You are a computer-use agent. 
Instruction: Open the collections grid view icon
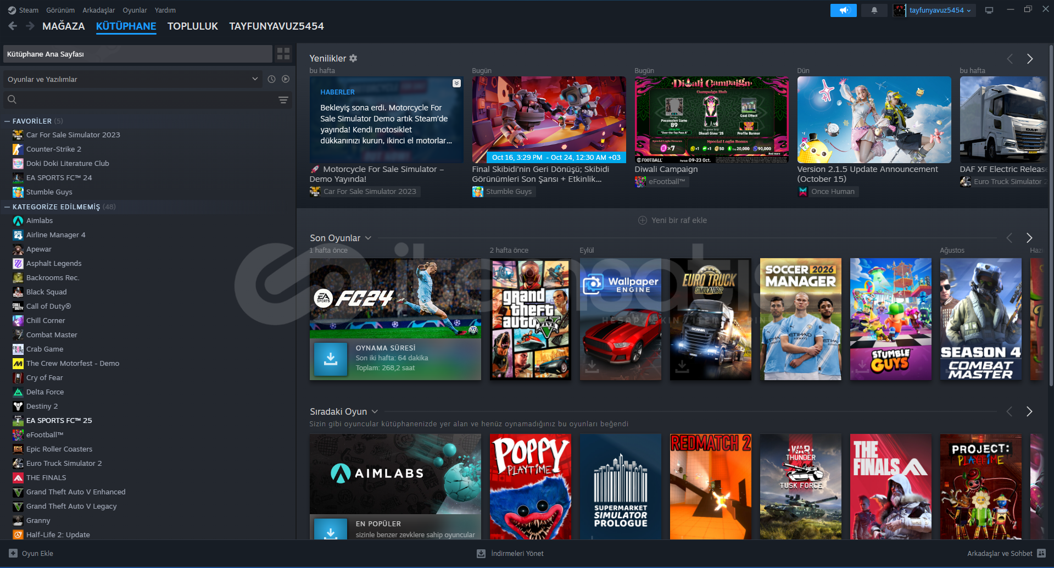coord(283,54)
